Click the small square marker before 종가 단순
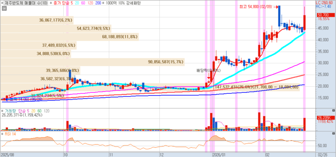The image size is (336, 157). click(x=51, y=3)
